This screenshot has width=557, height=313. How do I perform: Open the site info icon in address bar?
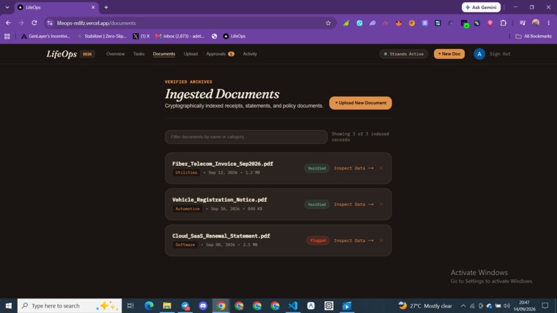(50, 23)
